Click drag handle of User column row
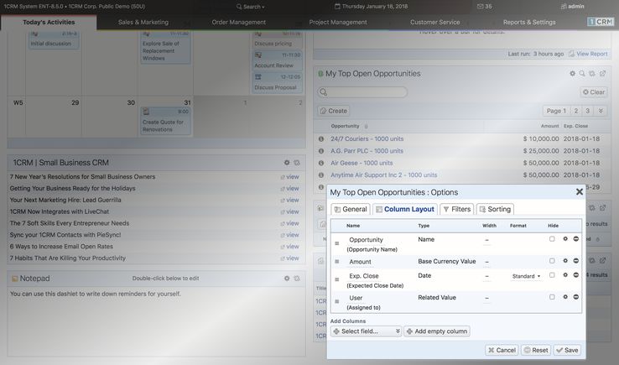 click(x=336, y=301)
